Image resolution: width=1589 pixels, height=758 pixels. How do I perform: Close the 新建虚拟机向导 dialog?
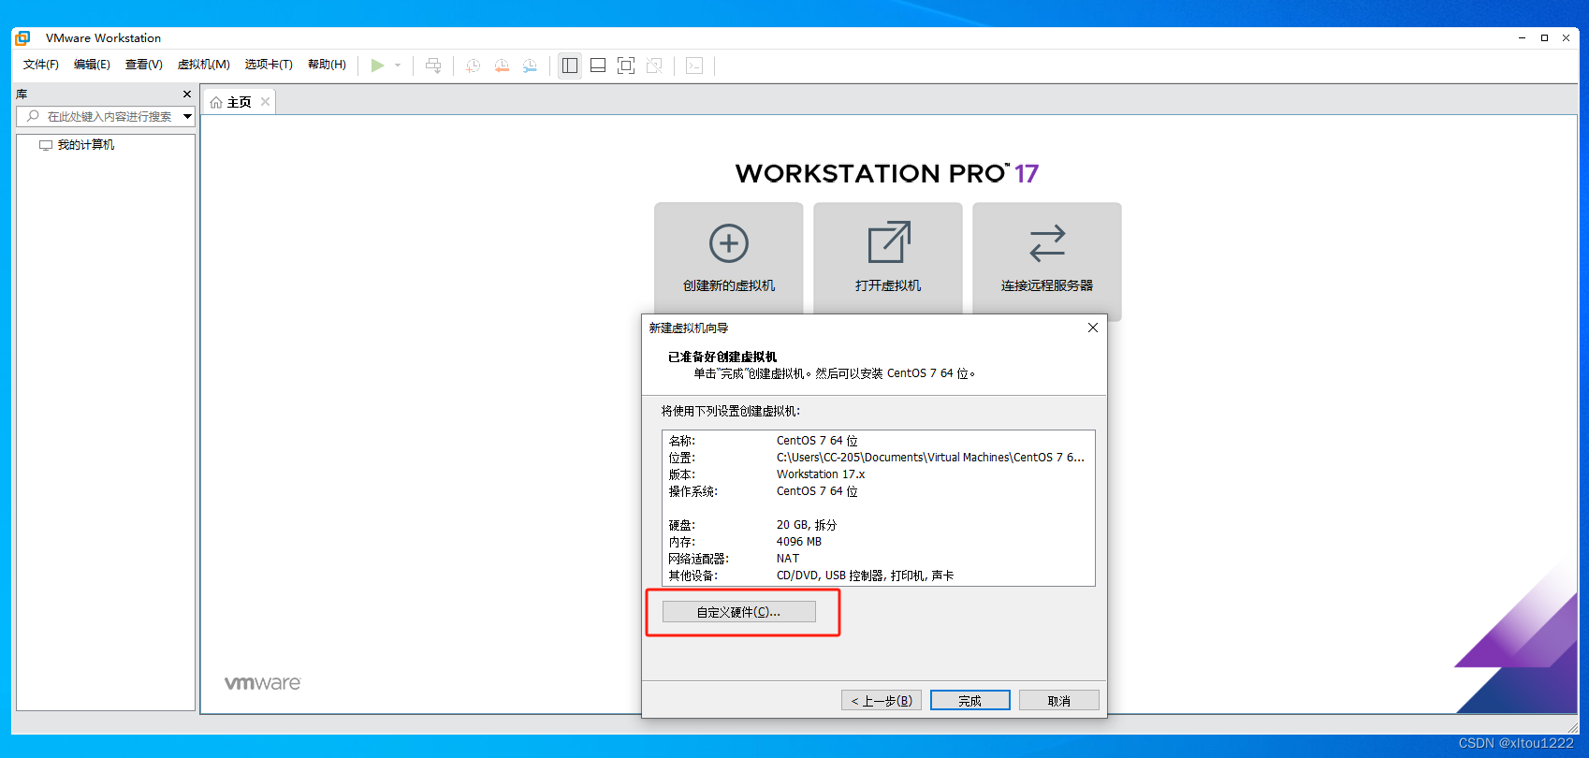(1093, 328)
